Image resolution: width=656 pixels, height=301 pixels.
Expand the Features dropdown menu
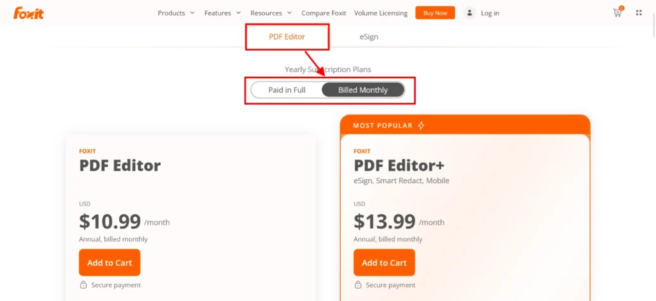click(222, 13)
